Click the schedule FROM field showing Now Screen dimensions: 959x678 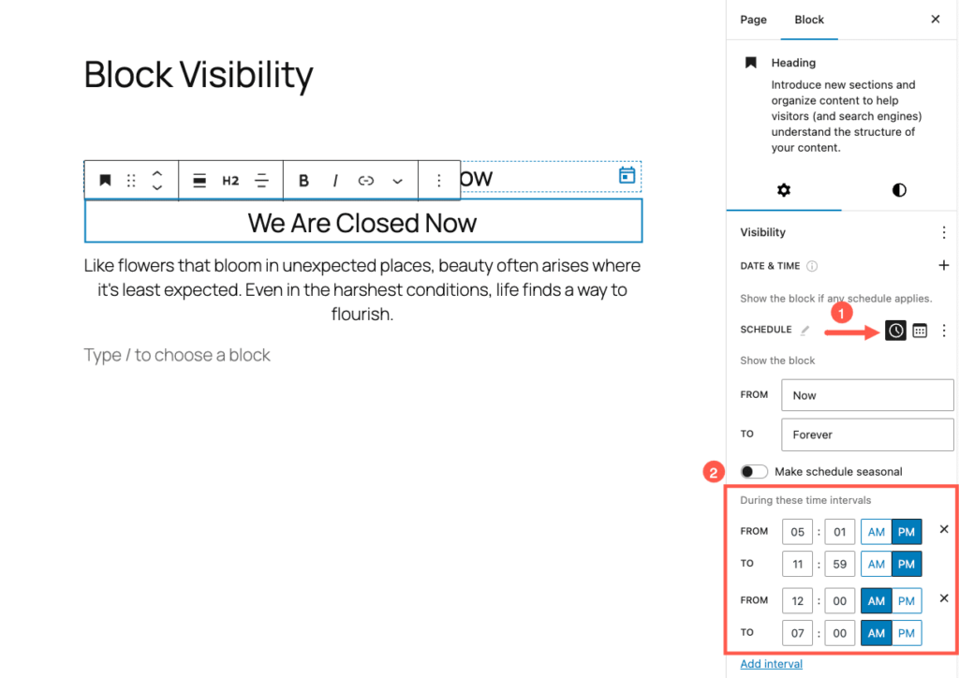867,395
